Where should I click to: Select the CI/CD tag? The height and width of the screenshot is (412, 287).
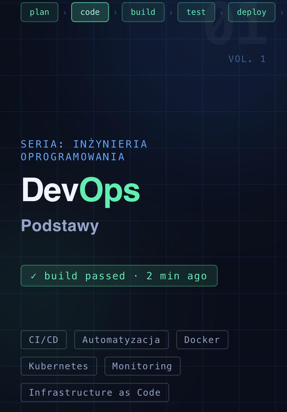(44, 340)
